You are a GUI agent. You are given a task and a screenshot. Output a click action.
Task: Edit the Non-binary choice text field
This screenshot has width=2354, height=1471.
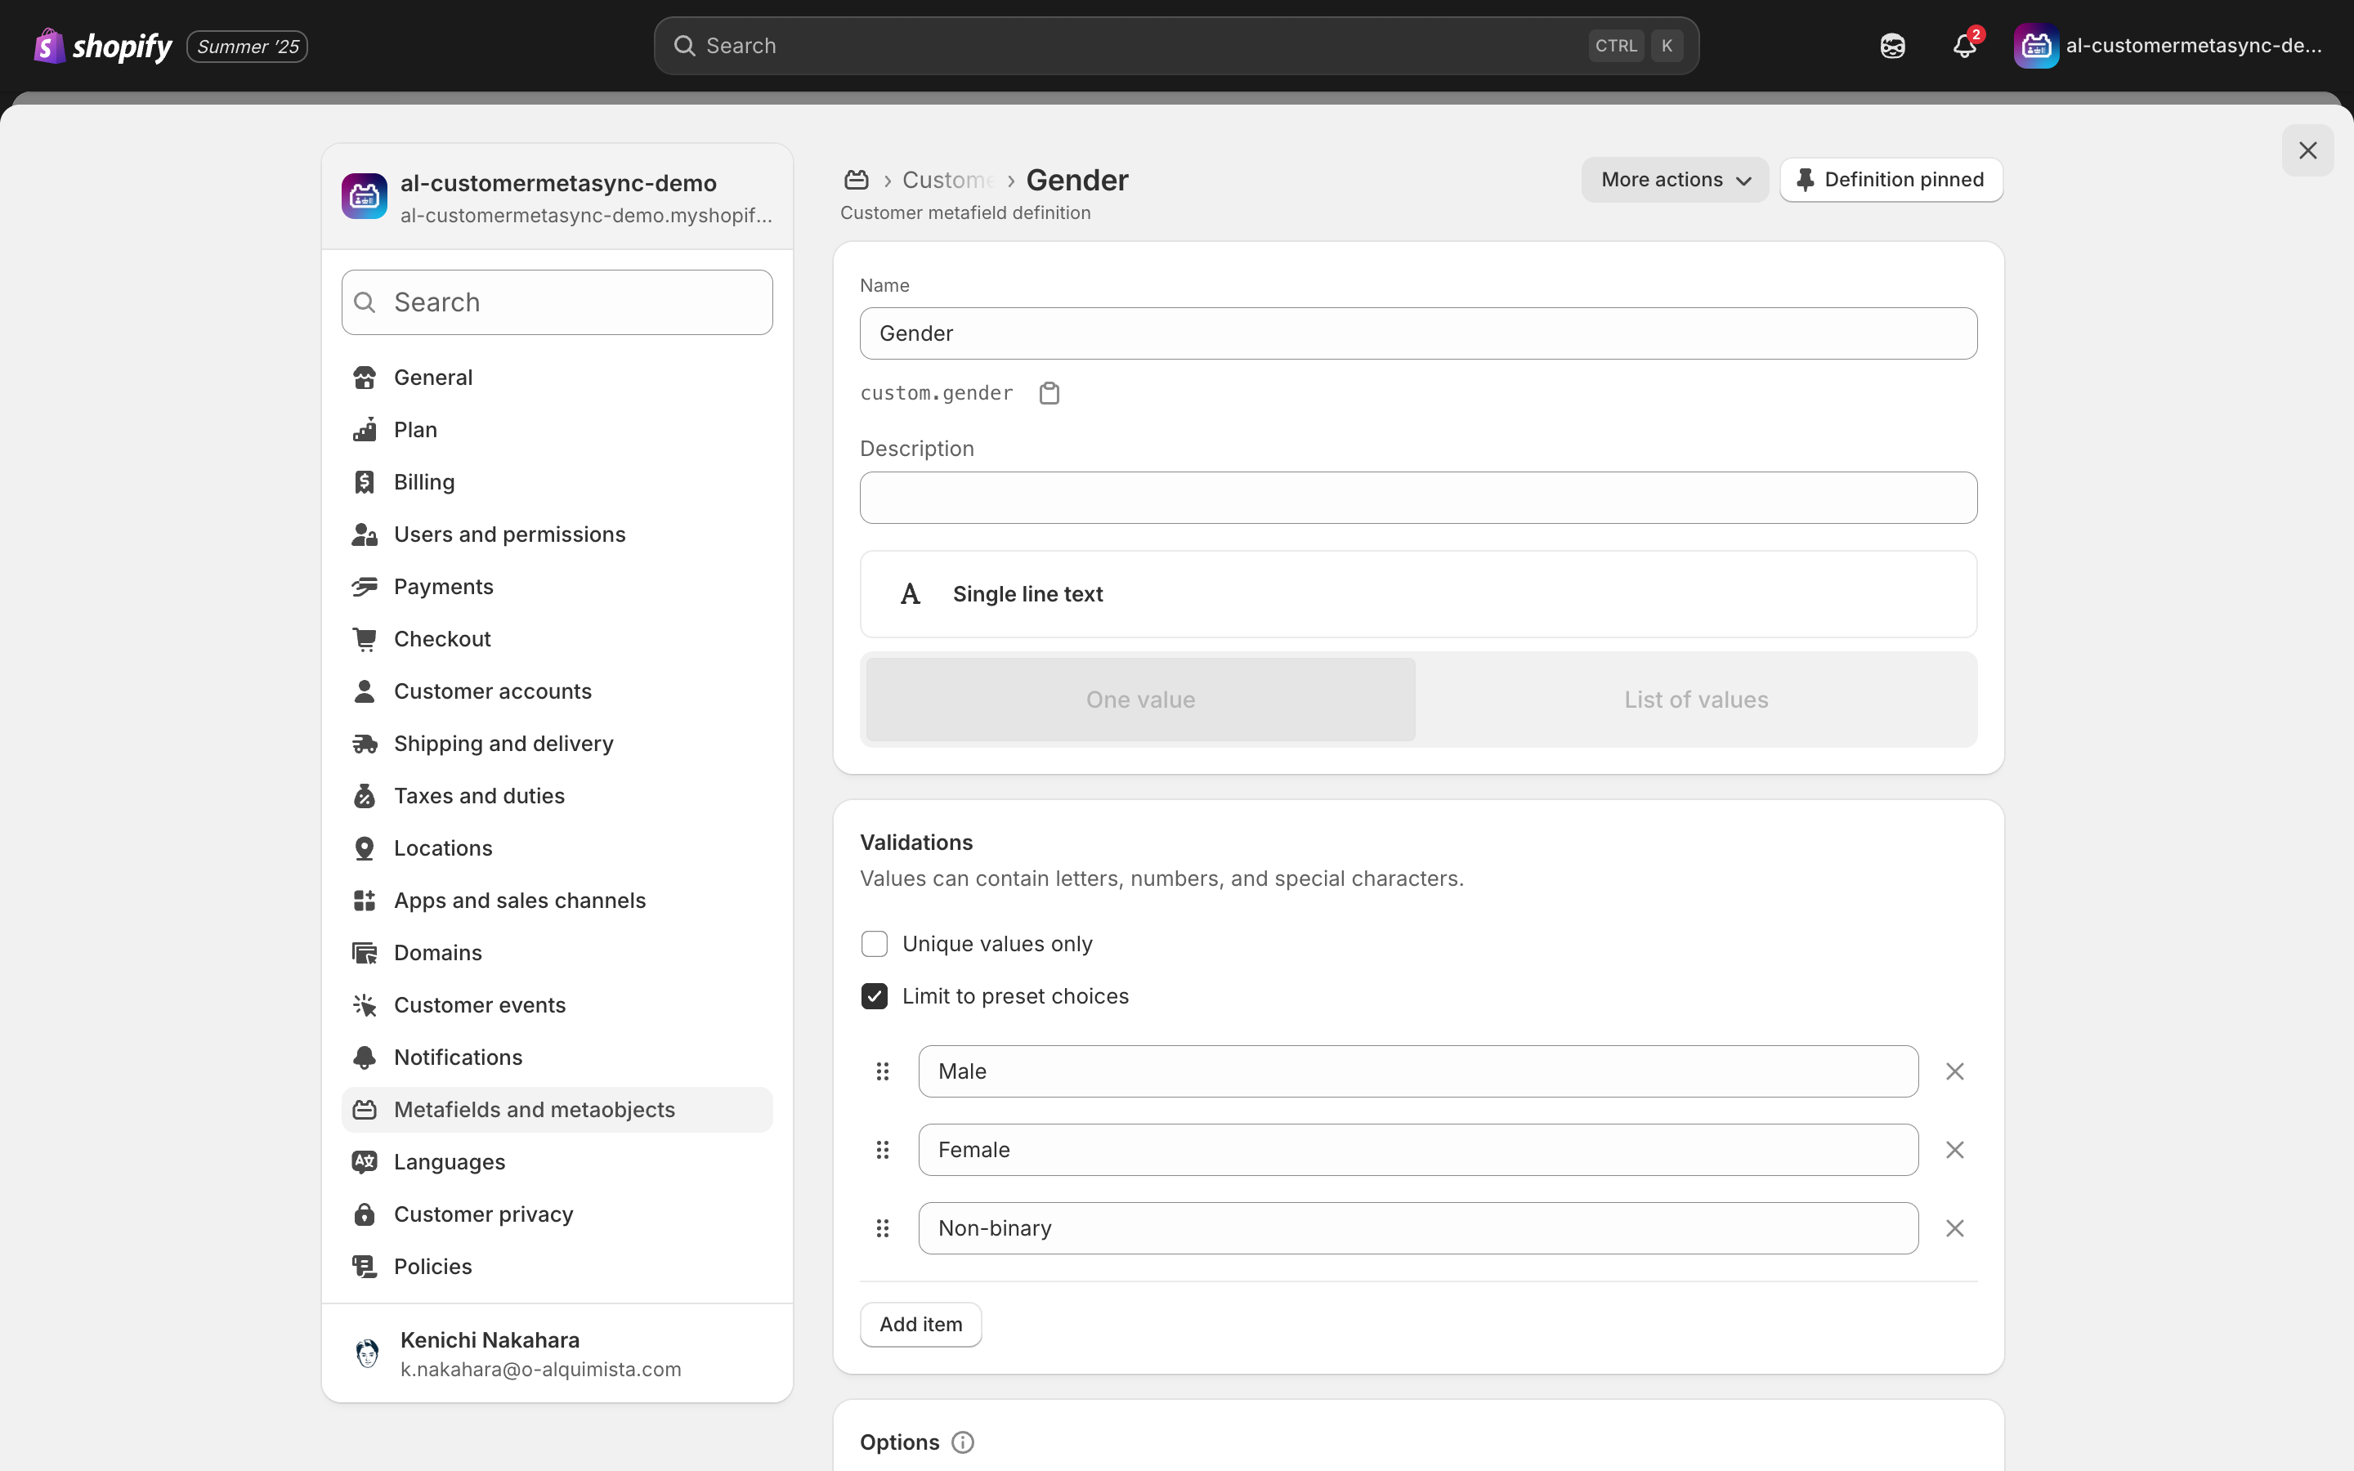tap(1417, 1227)
